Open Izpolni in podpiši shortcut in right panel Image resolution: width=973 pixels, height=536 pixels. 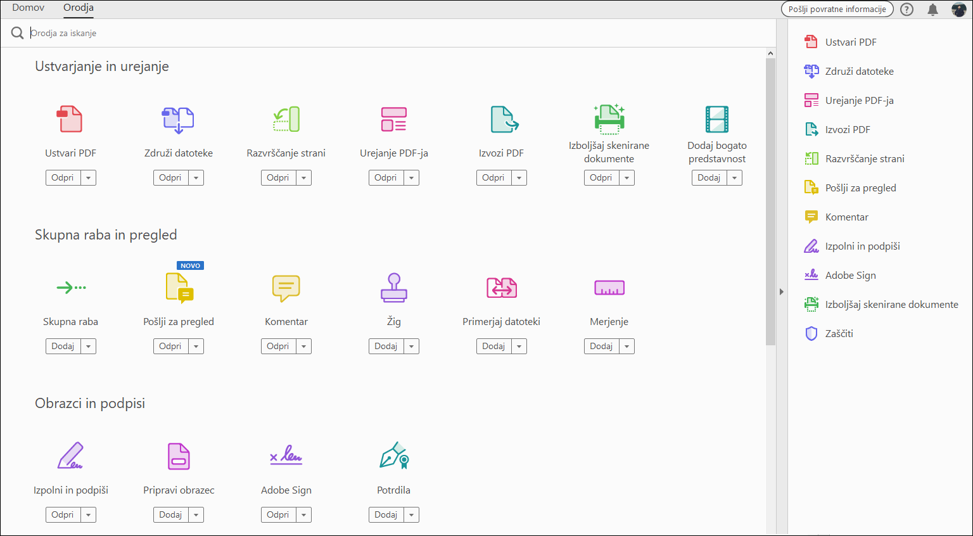coord(852,246)
